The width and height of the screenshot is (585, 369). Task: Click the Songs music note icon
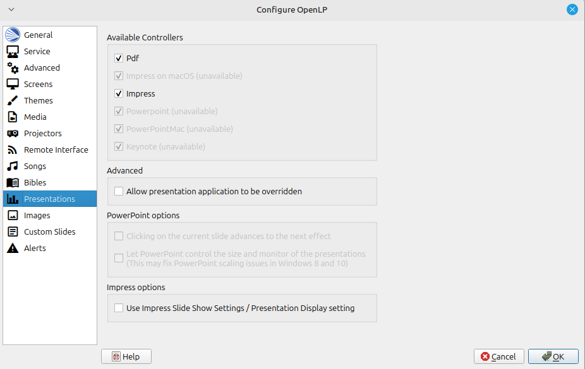tap(13, 167)
